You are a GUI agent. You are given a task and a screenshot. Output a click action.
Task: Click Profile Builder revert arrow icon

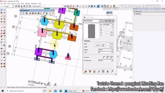(27, 13)
